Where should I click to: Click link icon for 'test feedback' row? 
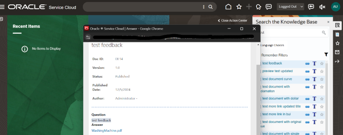pos(307,63)
